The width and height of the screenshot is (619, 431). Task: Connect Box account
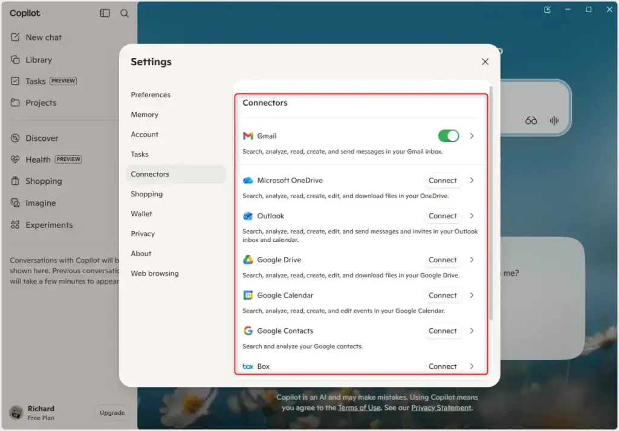442,366
